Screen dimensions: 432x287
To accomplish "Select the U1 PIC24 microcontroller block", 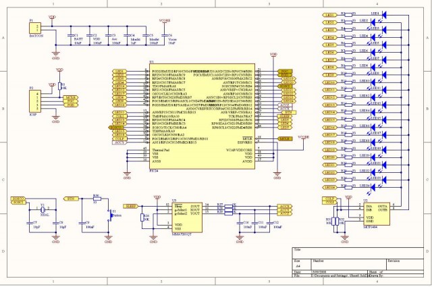I will (x=202, y=116).
